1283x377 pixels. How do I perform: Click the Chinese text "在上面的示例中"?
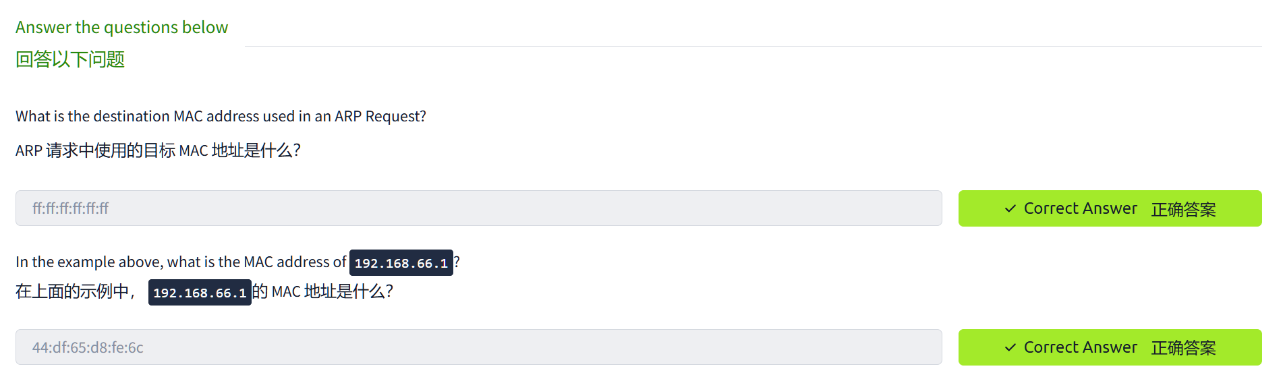tap(73, 292)
